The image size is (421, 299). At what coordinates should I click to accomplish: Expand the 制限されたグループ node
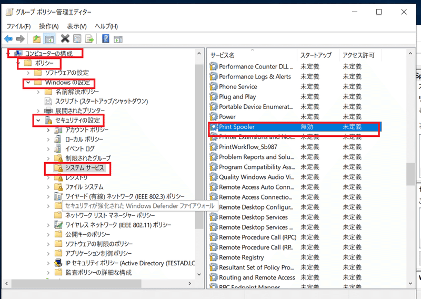click(x=48, y=158)
